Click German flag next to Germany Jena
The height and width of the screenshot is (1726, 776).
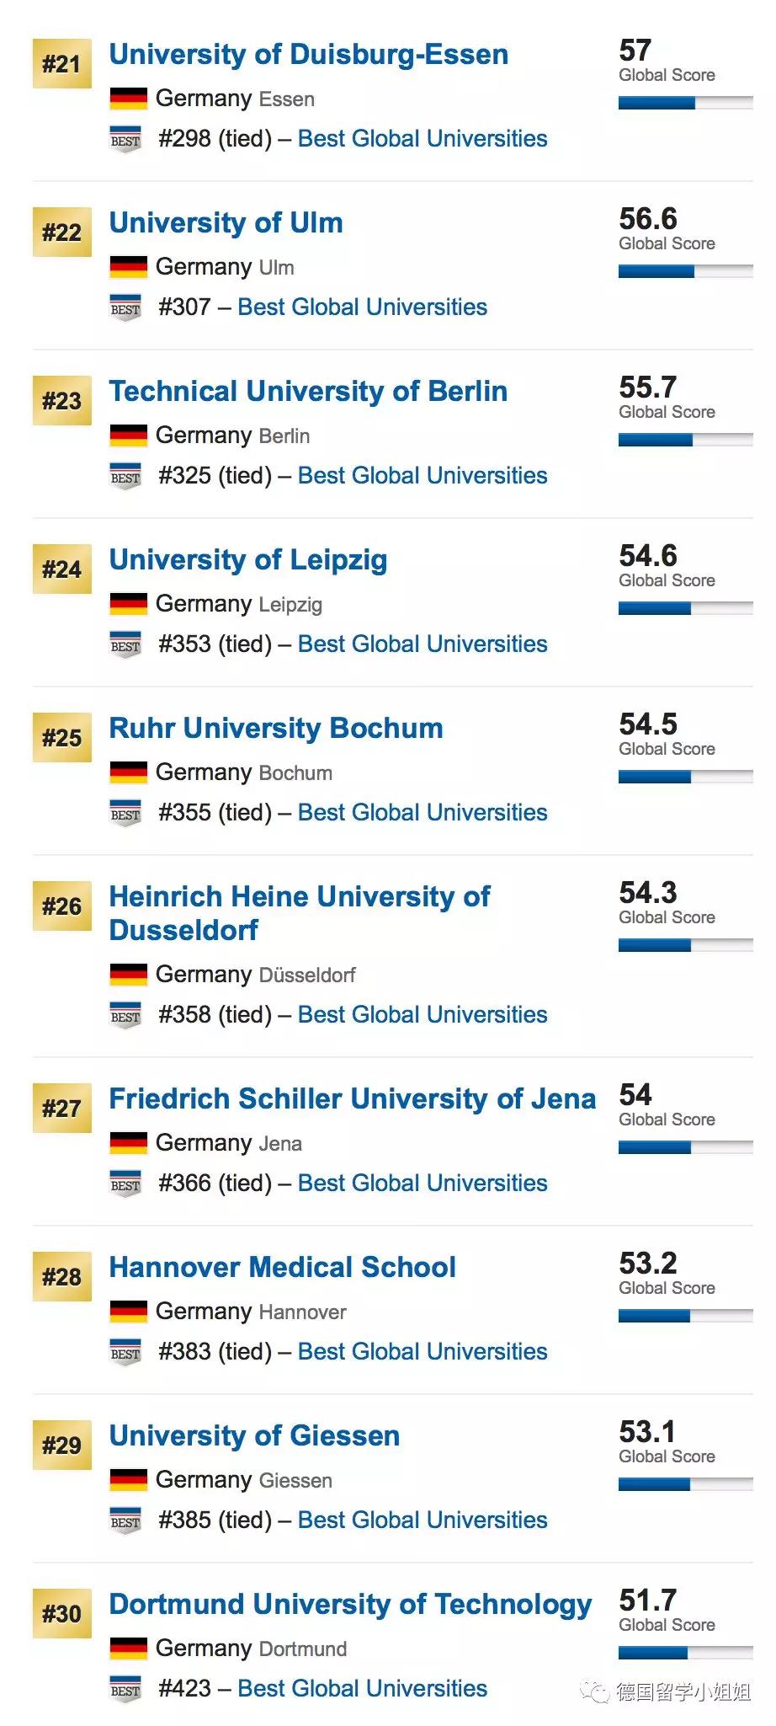coord(129,1143)
